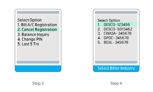153x92 pixels.
Task: Choose CWASA-345678 biller account
Action: coord(114,33)
